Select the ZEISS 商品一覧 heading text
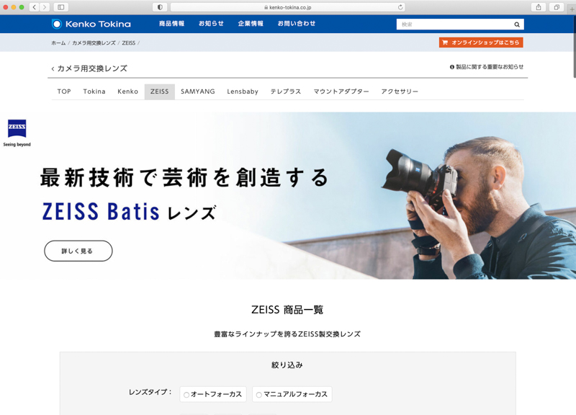The image size is (576, 415). pyautogui.click(x=287, y=310)
